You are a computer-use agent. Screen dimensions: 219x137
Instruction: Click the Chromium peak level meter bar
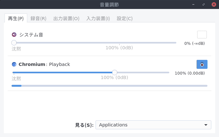[109, 86]
